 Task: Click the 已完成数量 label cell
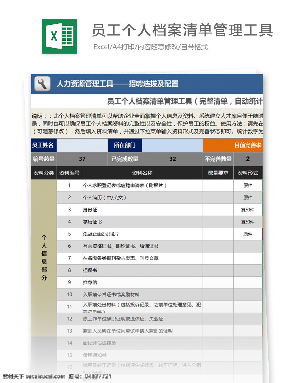[x=125, y=159]
